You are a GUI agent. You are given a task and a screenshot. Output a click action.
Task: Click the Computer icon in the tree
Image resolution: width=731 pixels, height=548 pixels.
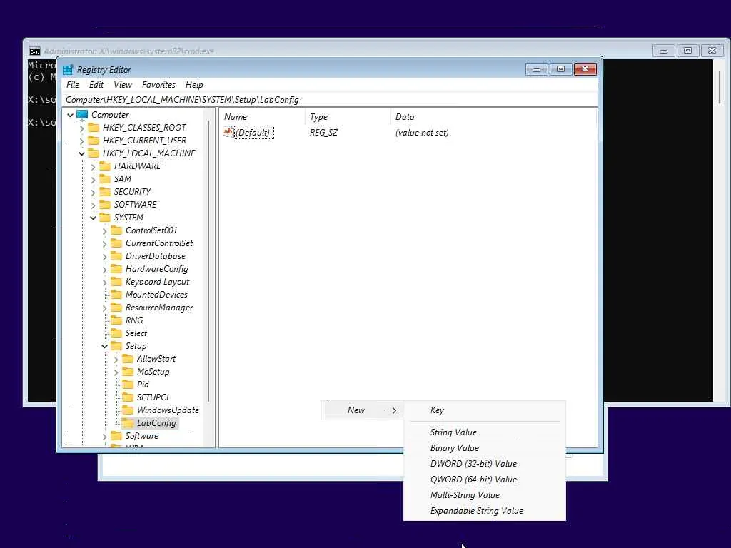(x=82, y=115)
